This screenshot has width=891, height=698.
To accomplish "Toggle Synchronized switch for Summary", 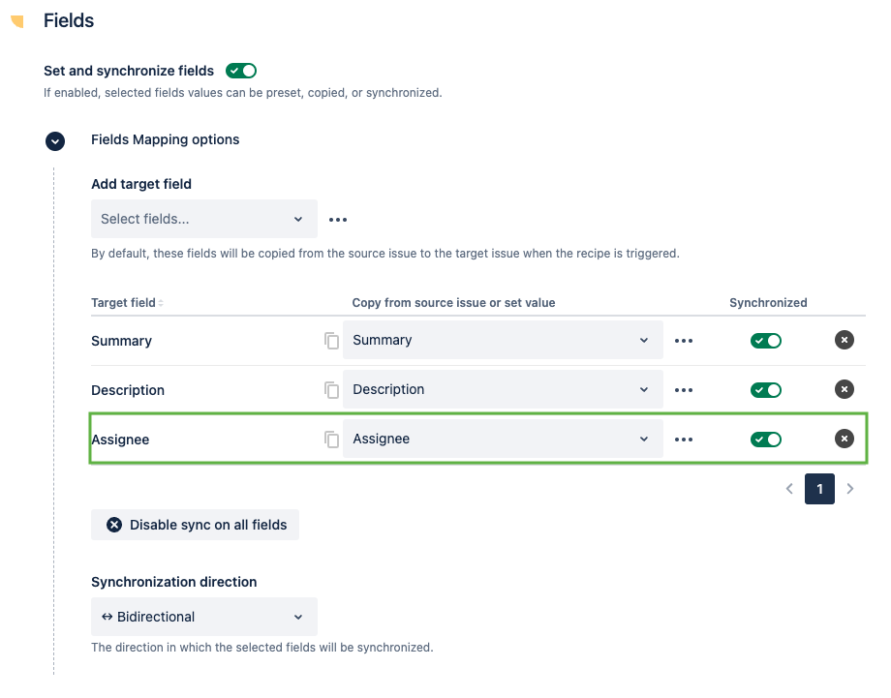I will coord(766,341).
